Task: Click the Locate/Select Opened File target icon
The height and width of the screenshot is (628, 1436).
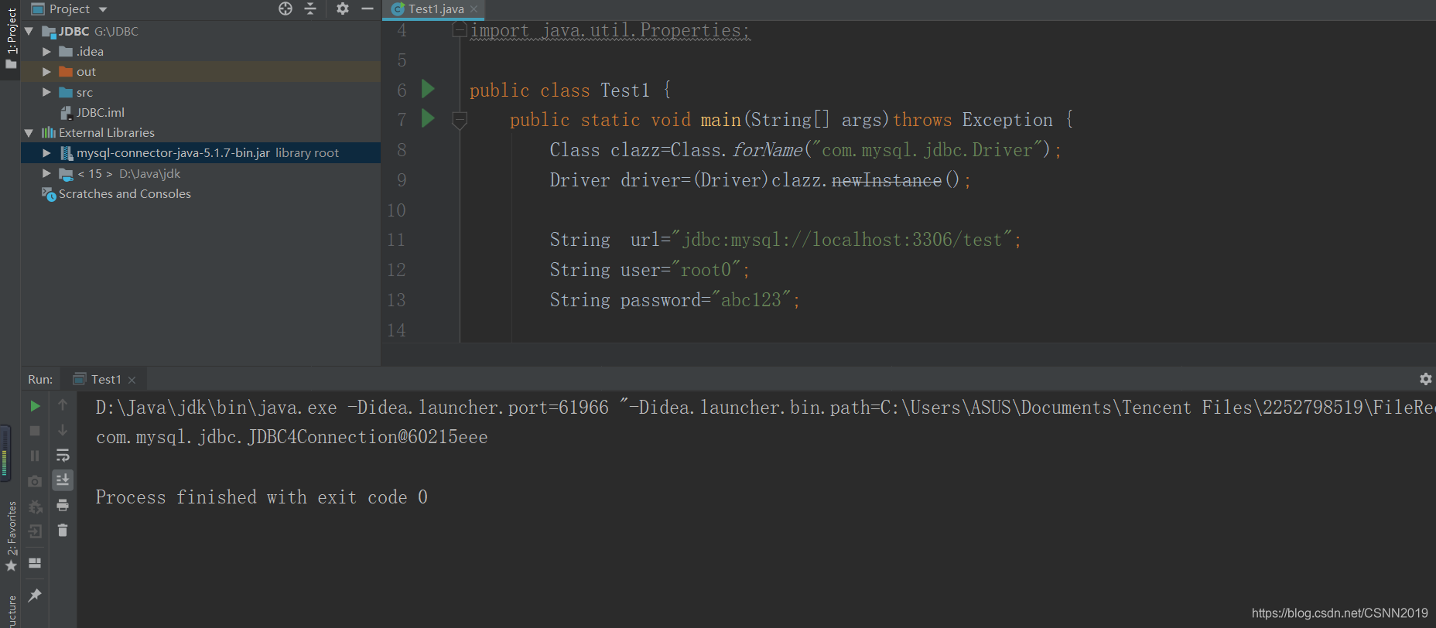Action: tap(285, 9)
